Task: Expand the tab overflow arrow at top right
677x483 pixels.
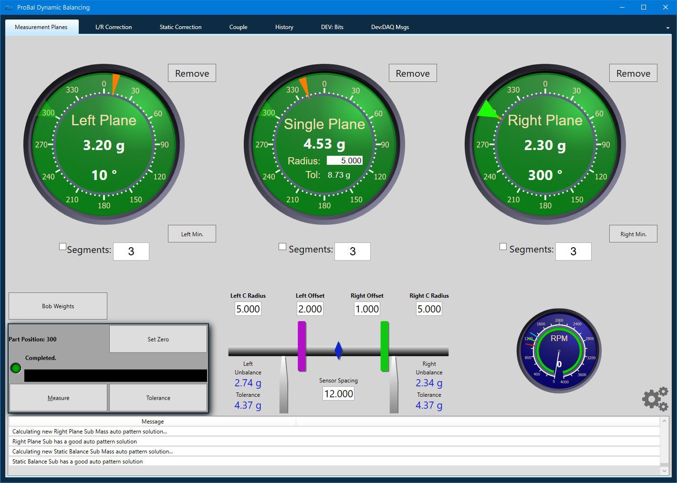Action: tap(667, 28)
